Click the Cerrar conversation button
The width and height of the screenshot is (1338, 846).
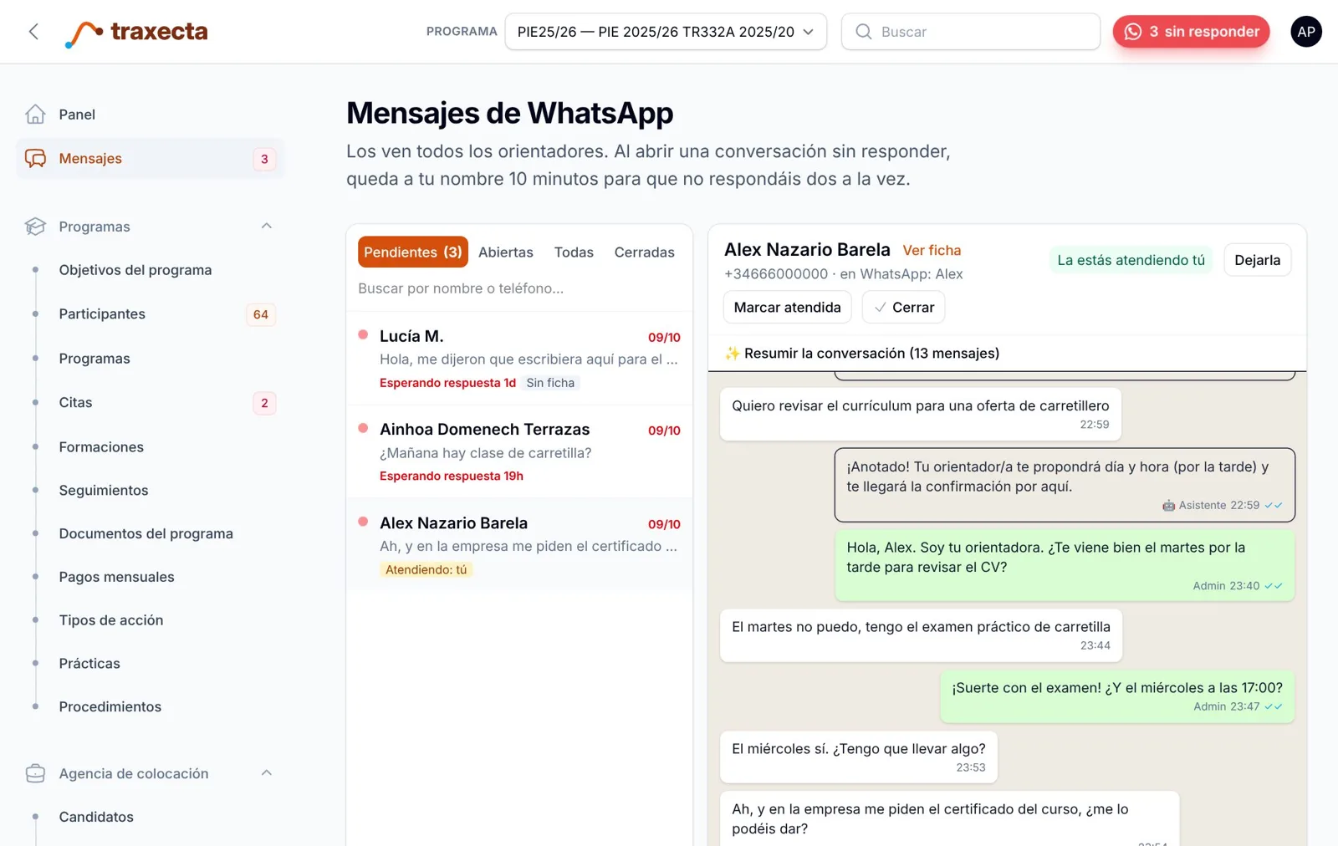(x=903, y=308)
